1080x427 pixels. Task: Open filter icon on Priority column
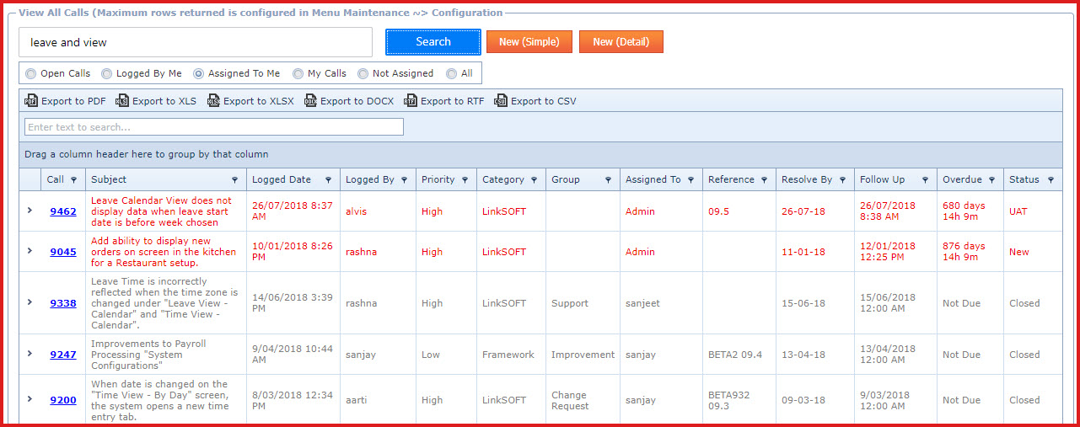pyautogui.click(x=465, y=180)
